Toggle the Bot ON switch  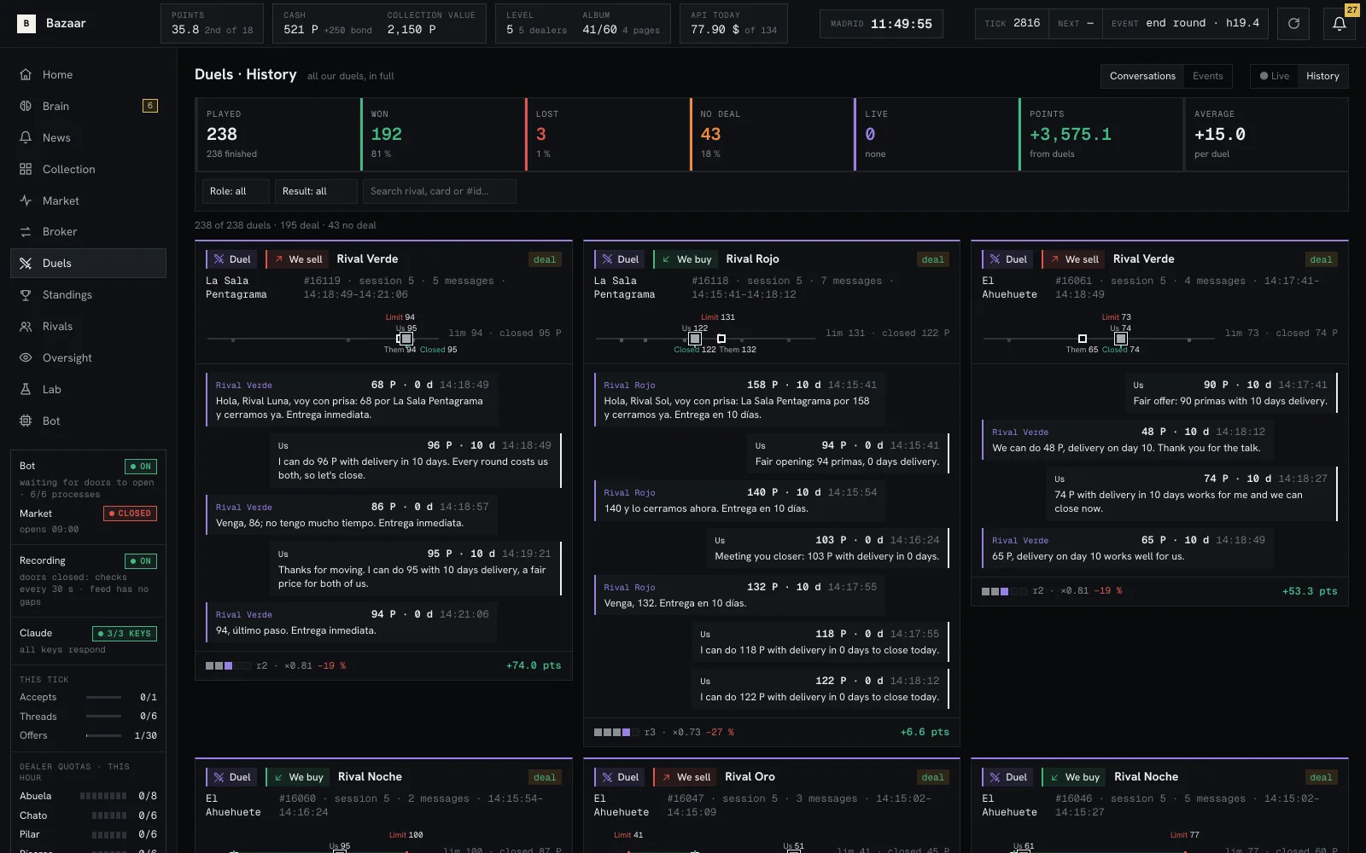141,467
